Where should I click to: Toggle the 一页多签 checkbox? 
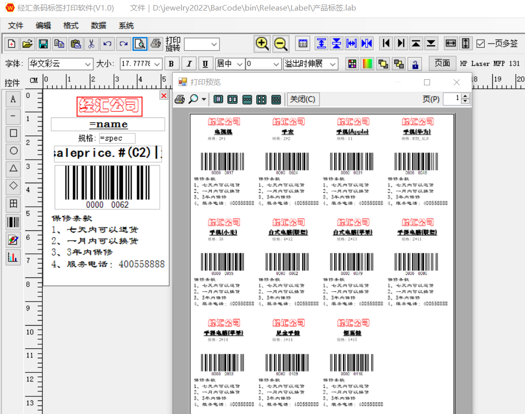(x=480, y=44)
